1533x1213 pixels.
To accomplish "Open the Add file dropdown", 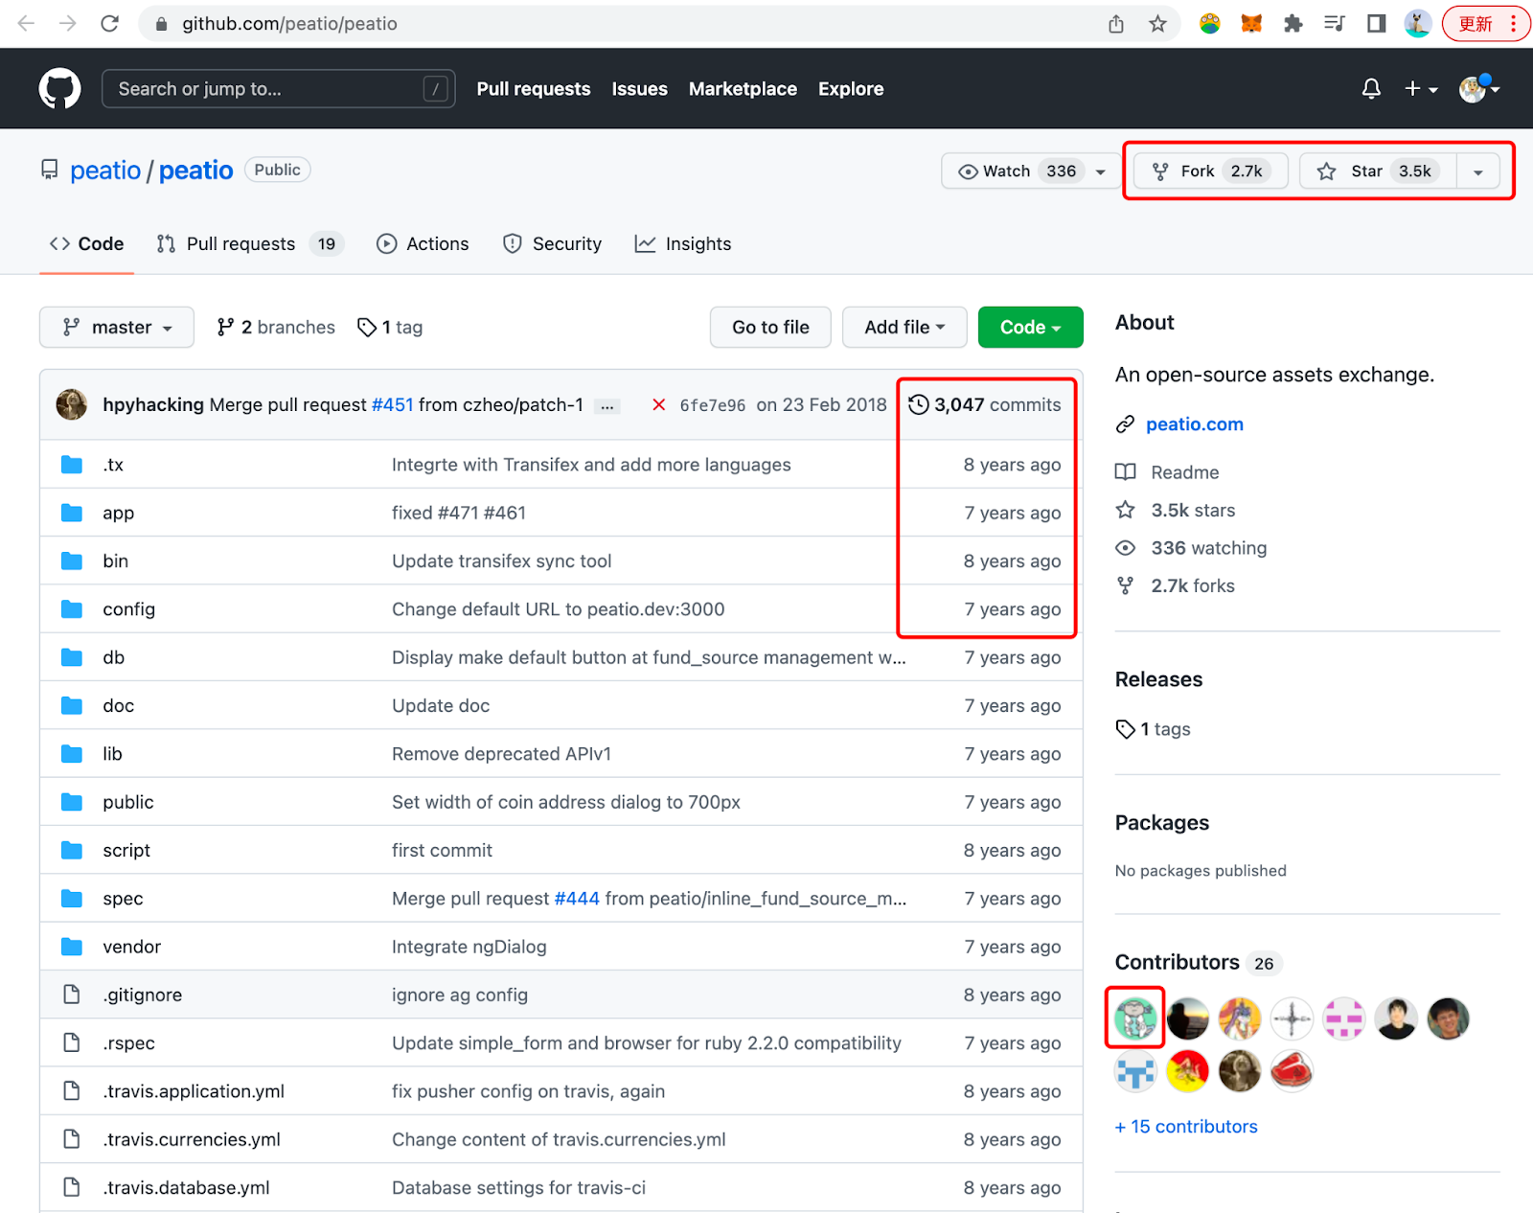I will tap(904, 328).
